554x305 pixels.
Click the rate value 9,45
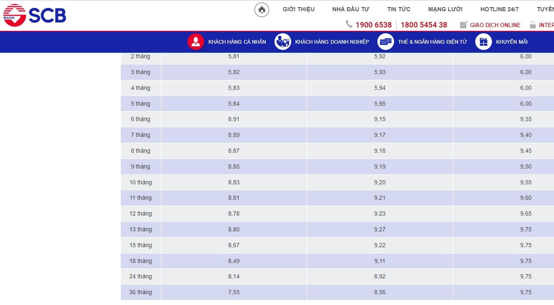point(526,151)
